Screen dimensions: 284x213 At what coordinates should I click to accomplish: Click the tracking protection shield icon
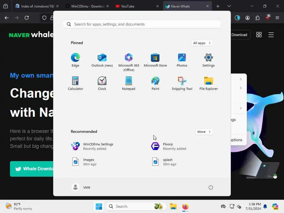tap(44, 18)
